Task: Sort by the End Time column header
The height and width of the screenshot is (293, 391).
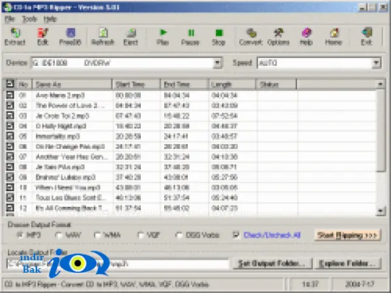Action: click(x=184, y=84)
